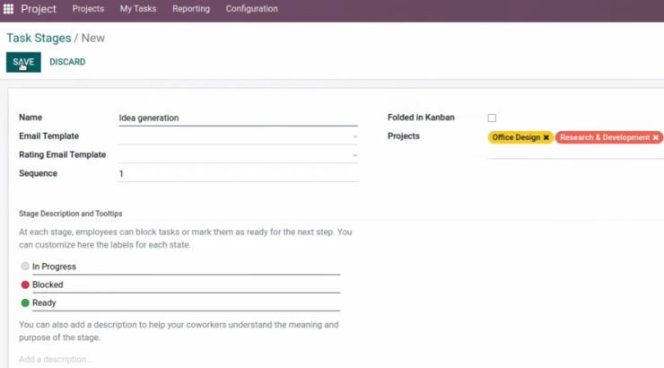Click the grey In Progress status dot

click(25, 266)
